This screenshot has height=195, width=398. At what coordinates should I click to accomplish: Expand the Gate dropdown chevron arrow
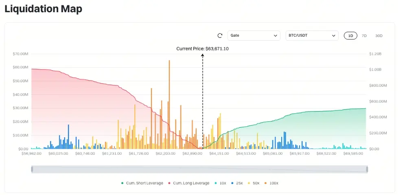(275, 36)
